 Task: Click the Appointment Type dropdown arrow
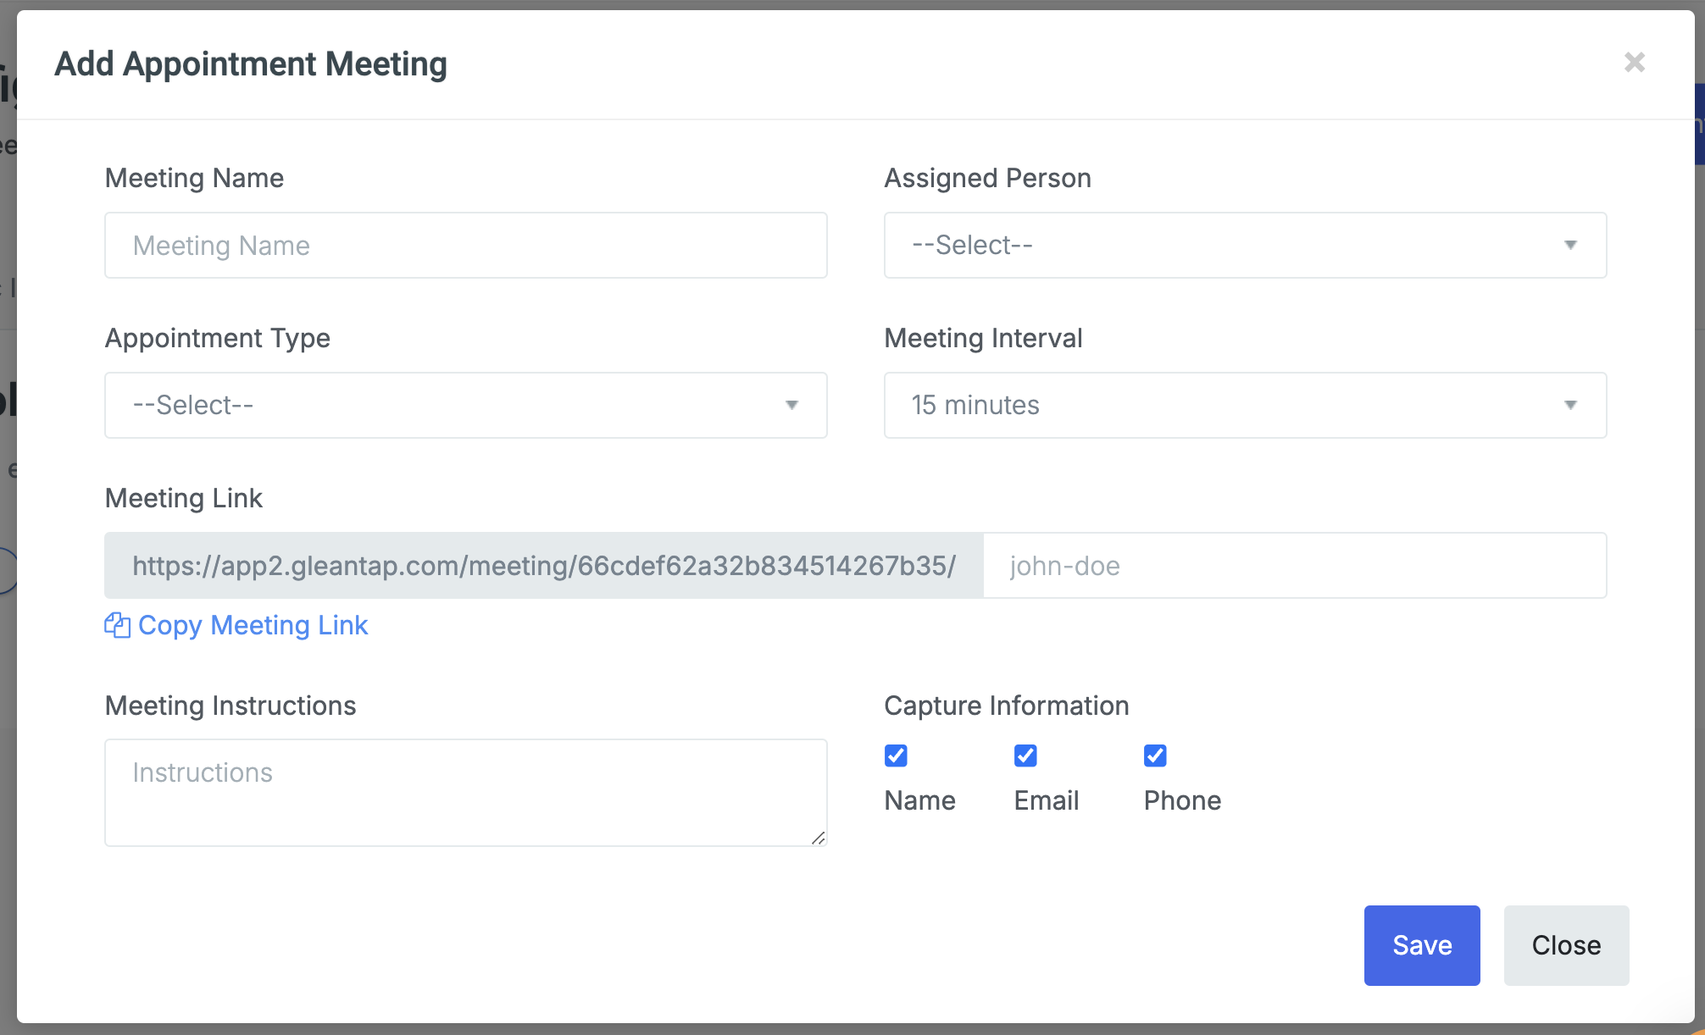pyautogui.click(x=791, y=405)
